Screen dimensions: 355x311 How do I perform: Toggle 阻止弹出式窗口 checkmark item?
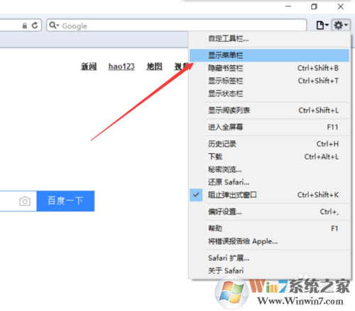269,195
